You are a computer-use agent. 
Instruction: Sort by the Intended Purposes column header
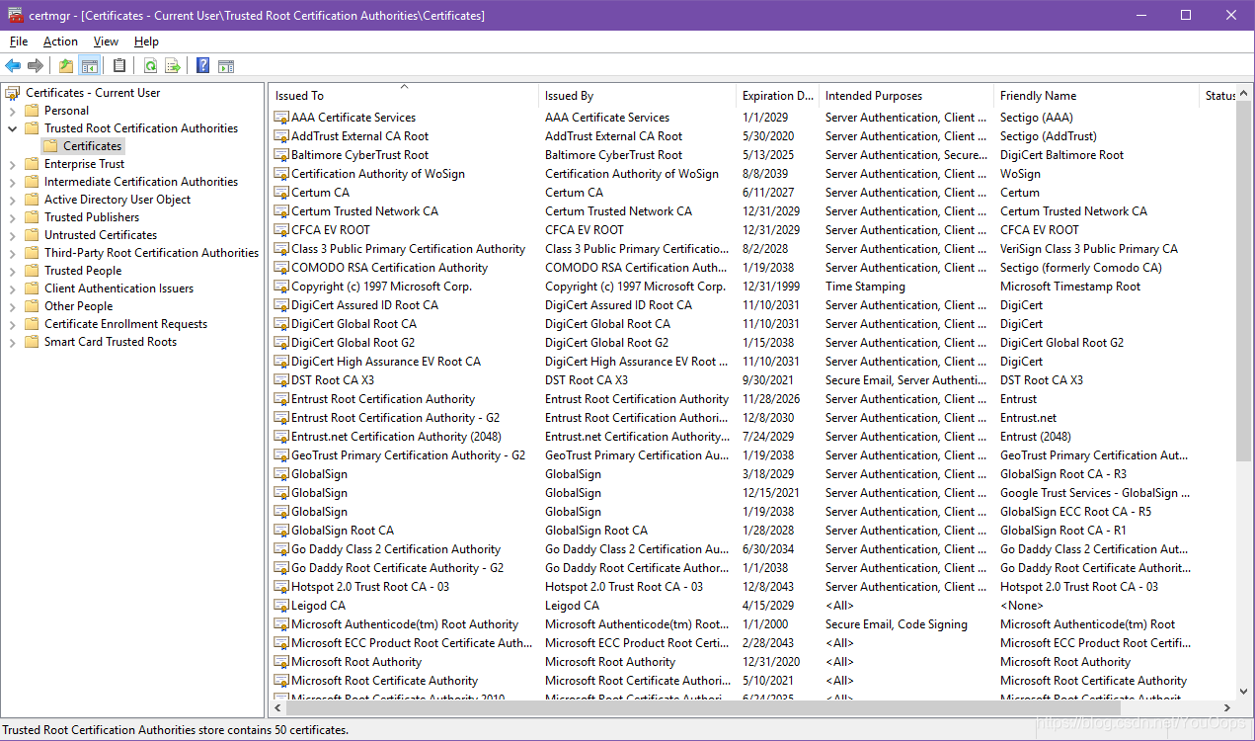(906, 96)
